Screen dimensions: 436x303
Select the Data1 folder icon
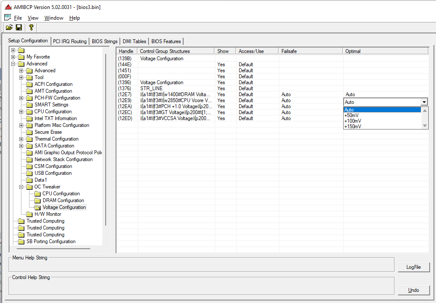[x=29, y=180]
